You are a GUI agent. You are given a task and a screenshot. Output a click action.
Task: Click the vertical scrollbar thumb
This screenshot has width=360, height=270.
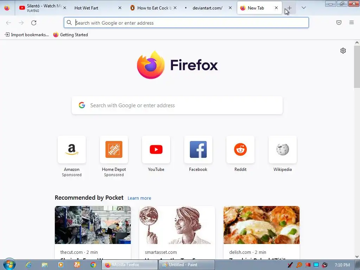[x=357, y=66]
